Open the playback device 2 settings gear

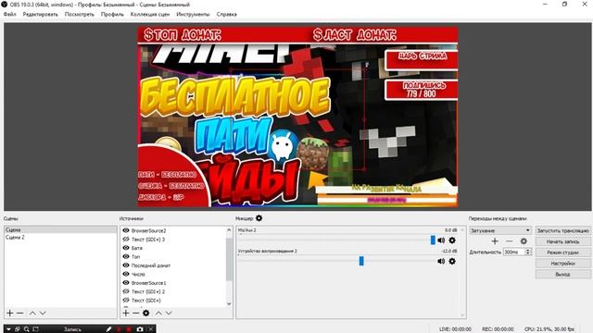click(x=452, y=261)
